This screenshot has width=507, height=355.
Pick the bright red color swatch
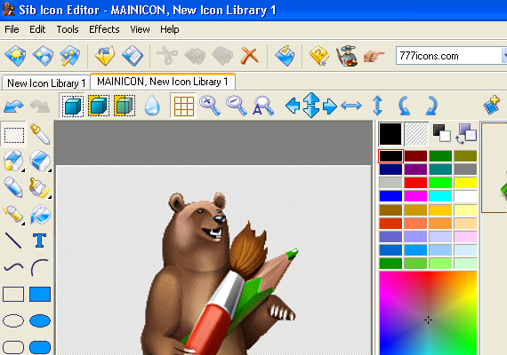tap(415, 183)
